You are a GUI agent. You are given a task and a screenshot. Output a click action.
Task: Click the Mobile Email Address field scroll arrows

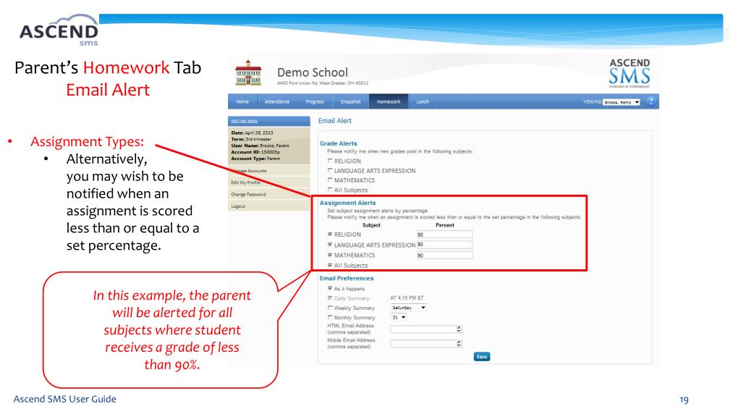[x=459, y=344]
